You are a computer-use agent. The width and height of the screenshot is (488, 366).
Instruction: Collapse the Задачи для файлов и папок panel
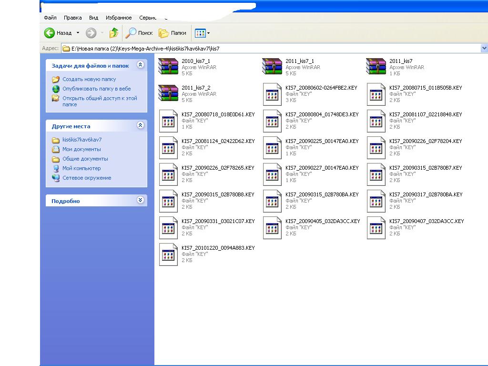141,65
